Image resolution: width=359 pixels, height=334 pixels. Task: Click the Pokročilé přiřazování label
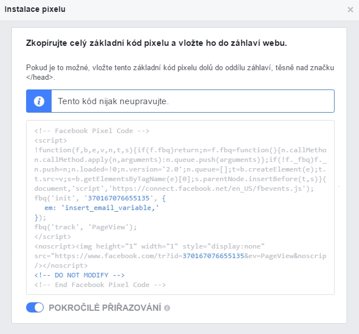[x=105, y=308]
